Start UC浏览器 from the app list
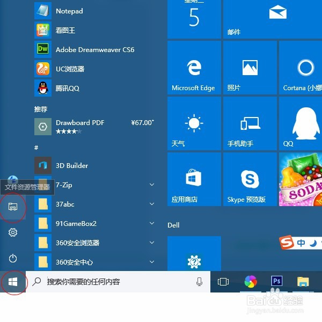Viewport: 322px width, 322px height. tap(94, 69)
